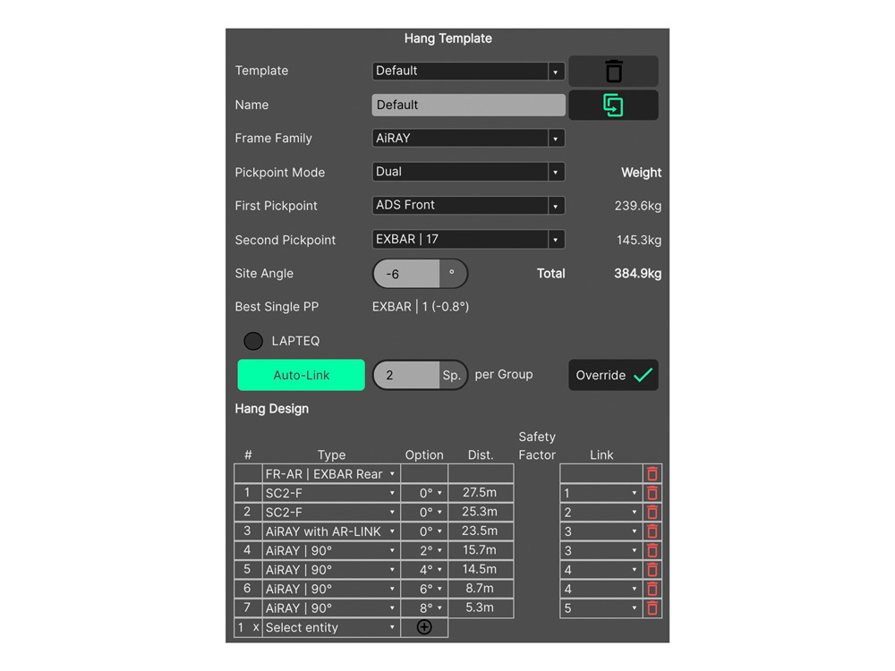Add entity with the plus circle icon

pos(424,627)
